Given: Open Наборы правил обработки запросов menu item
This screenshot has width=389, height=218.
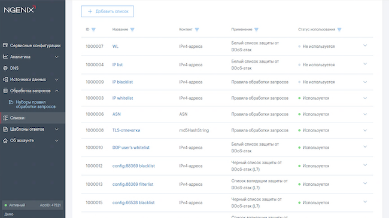Looking at the screenshot, I should [x=35, y=105].
